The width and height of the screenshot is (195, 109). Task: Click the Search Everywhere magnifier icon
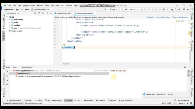pyautogui.click(x=184, y=9)
